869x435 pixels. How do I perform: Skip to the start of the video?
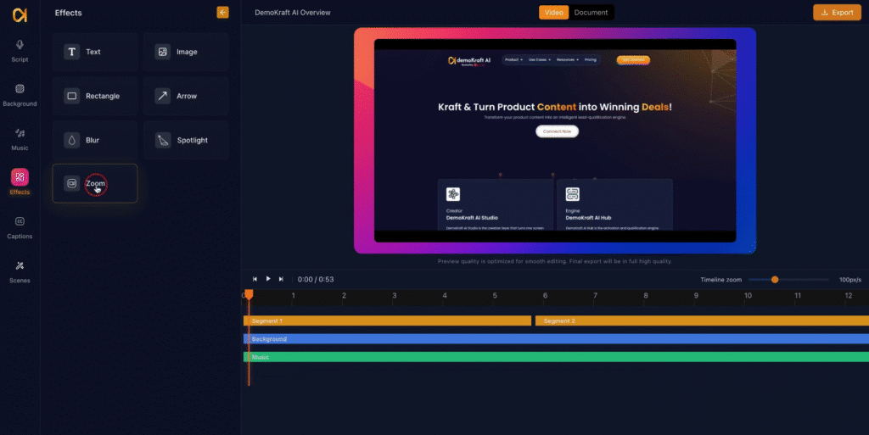tap(255, 279)
